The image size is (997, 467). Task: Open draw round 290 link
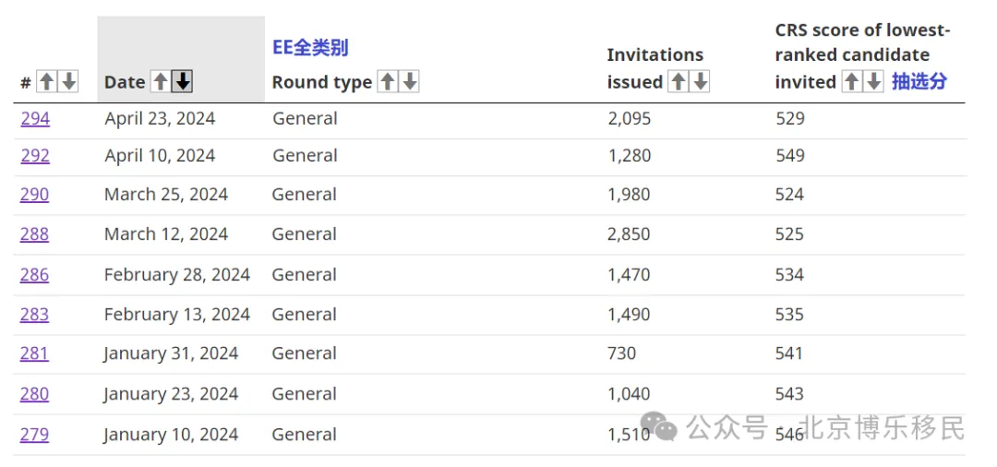(34, 195)
